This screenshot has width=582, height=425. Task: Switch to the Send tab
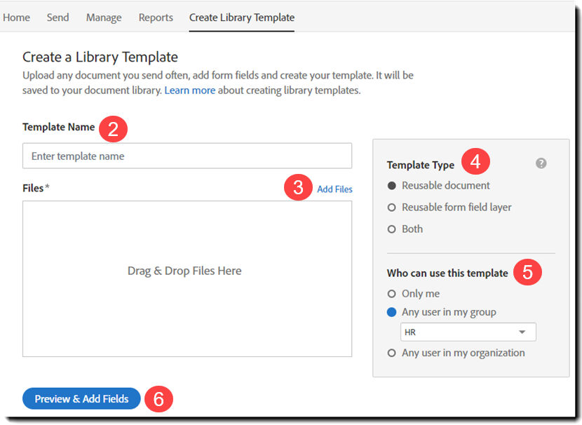point(57,18)
